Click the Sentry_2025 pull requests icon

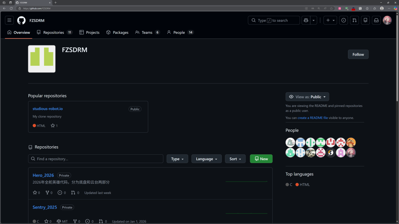[101, 221]
